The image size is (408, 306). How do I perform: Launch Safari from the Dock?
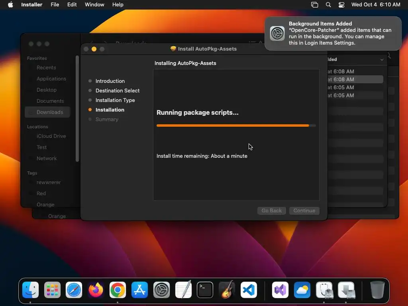(74, 290)
